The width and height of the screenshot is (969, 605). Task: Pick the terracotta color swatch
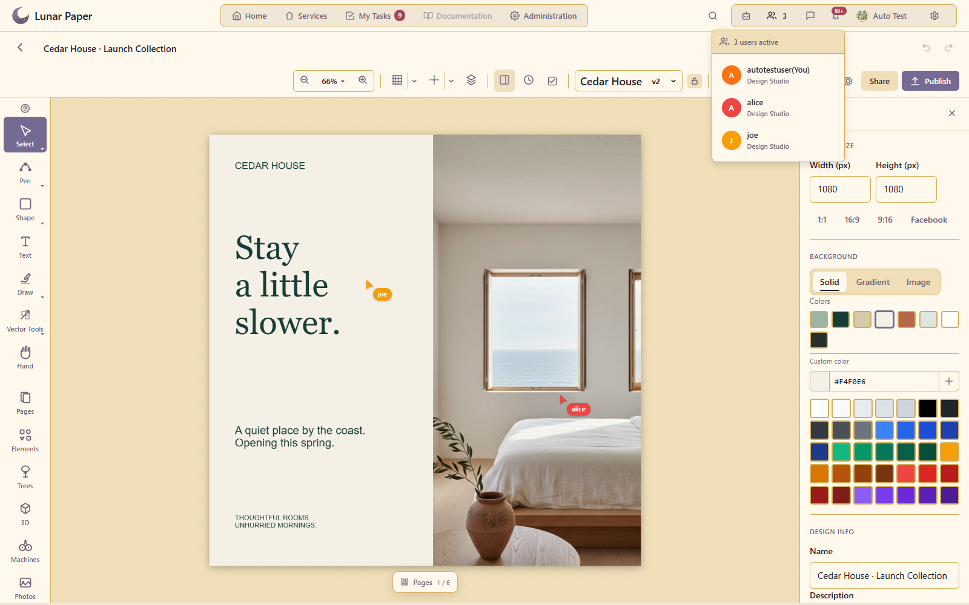[907, 319]
